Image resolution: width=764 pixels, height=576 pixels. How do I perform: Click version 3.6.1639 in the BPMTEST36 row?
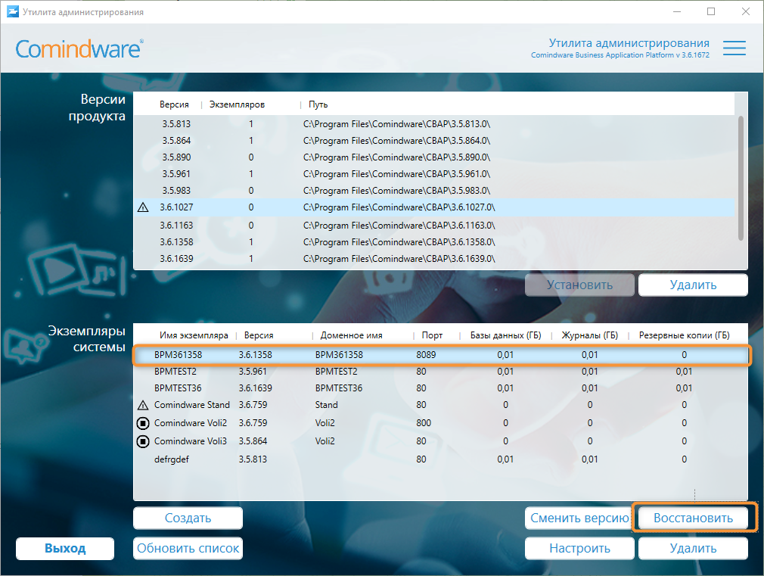pos(255,388)
